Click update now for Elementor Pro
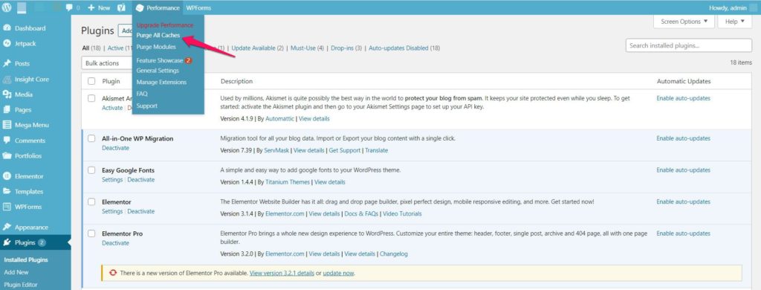The image size is (761, 290). click(338, 273)
